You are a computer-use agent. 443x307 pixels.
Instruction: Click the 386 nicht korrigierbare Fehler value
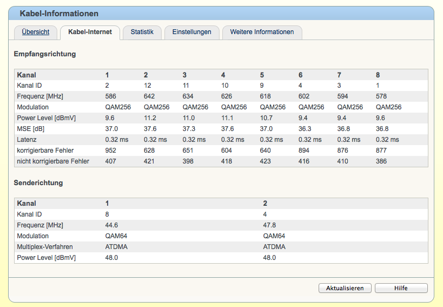tap(381, 161)
